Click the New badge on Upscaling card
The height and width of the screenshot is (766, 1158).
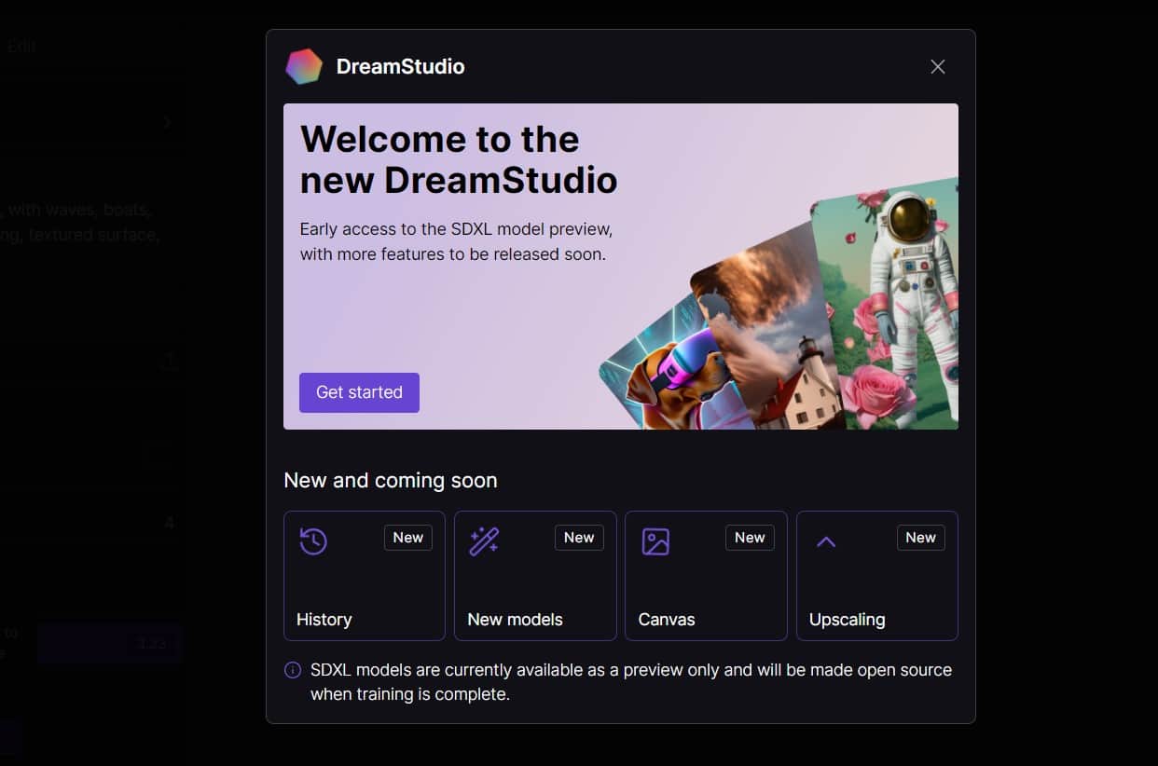click(921, 538)
